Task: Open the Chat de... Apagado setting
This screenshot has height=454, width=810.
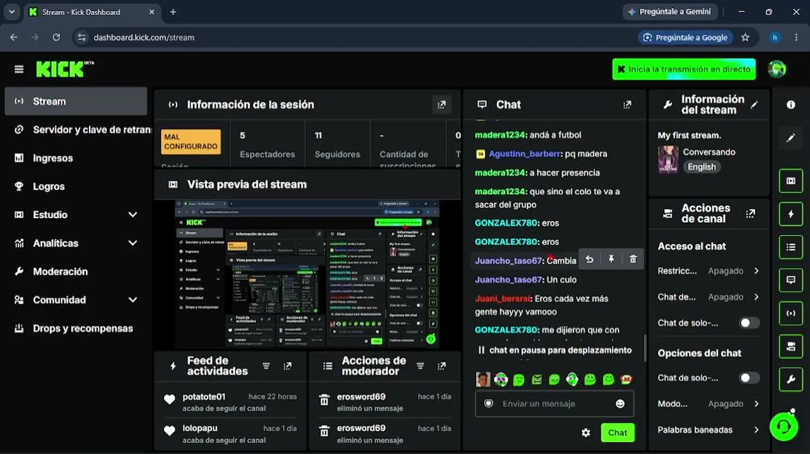Action: [x=708, y=297]
